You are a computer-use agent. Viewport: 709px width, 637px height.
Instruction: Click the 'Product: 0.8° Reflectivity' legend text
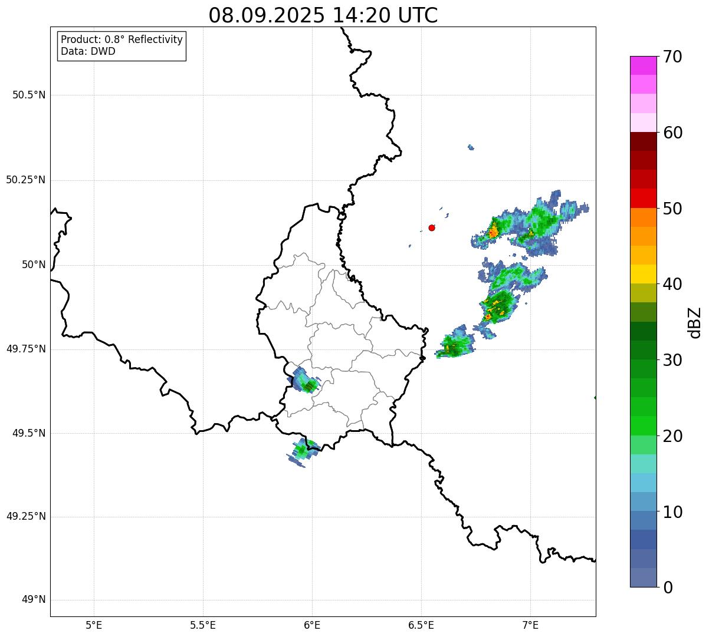coord(122,39)
